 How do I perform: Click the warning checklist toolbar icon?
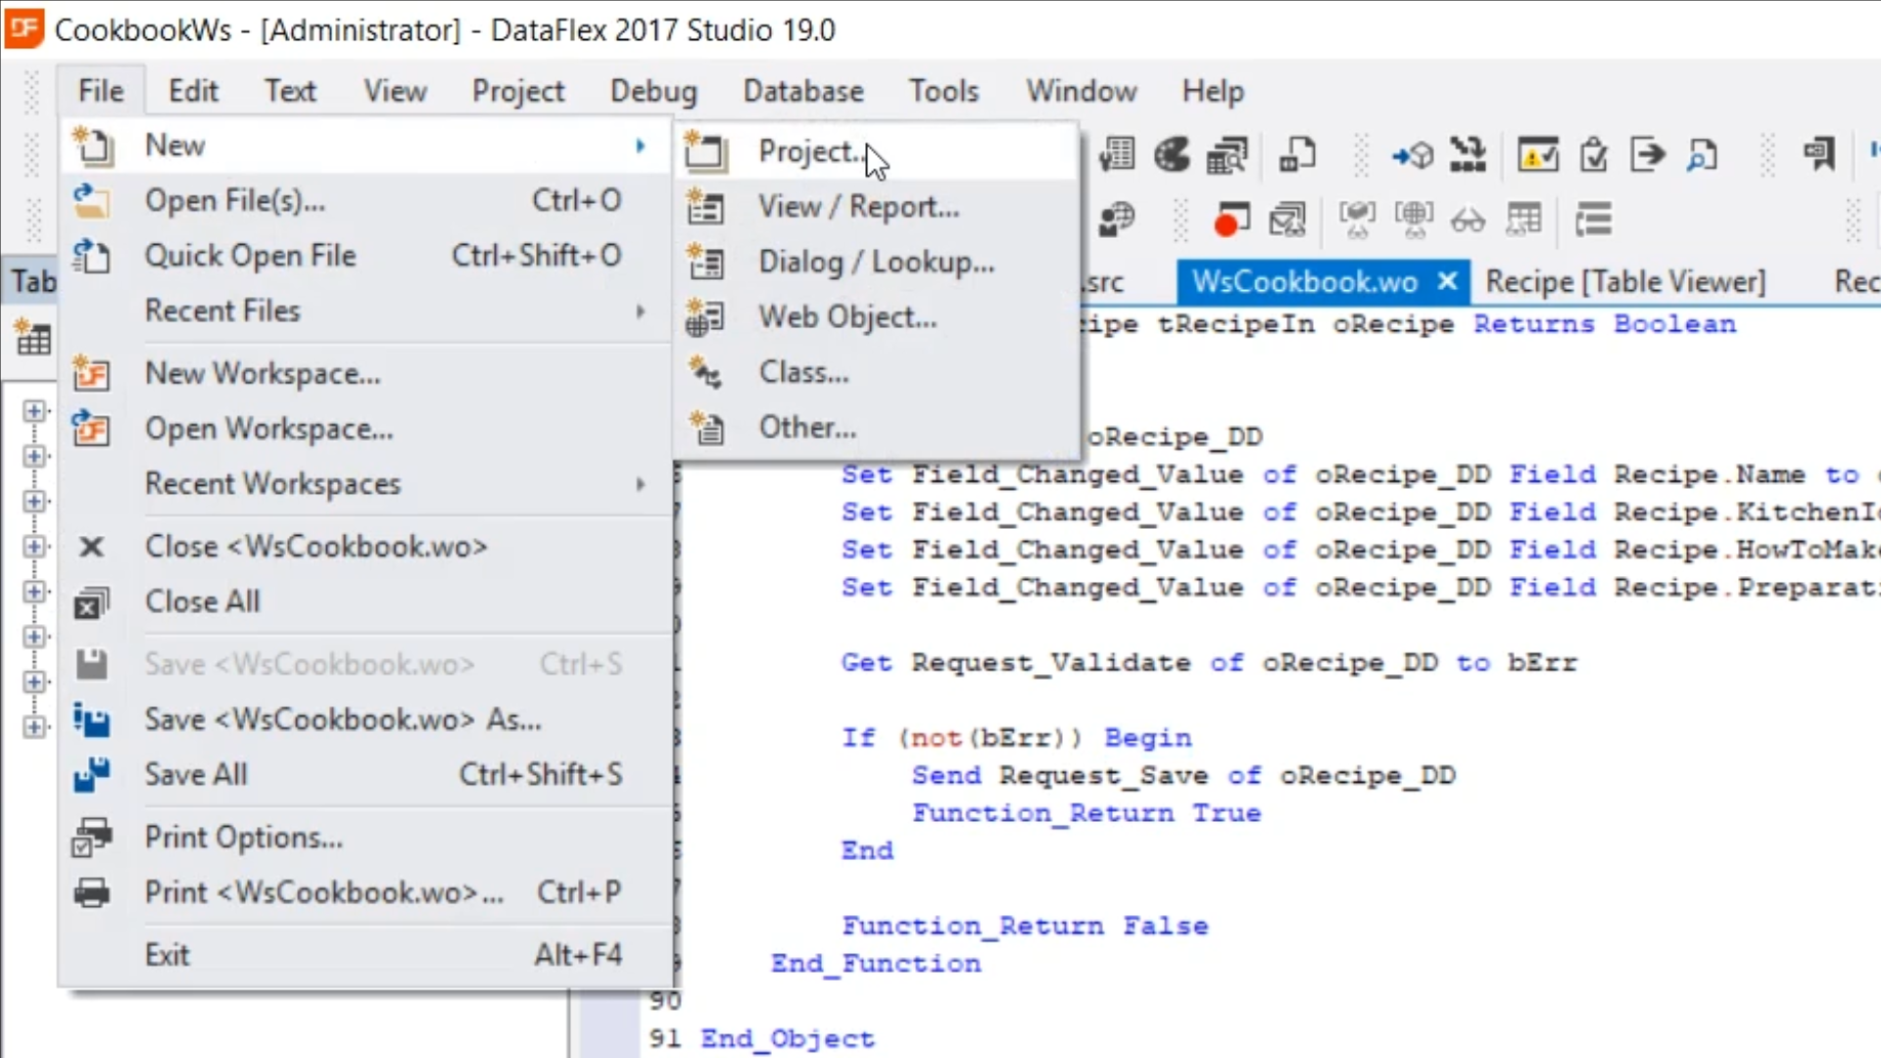(x=1537, y=155)
